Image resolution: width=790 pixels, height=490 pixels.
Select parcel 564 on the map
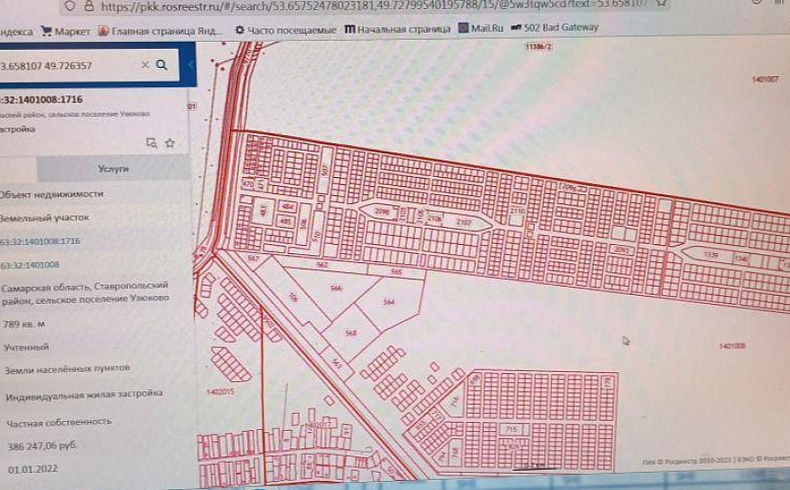coord(389,302)
